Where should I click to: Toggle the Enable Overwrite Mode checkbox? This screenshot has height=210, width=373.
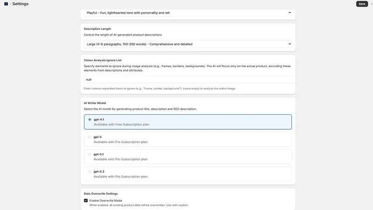tap(86, 201)
